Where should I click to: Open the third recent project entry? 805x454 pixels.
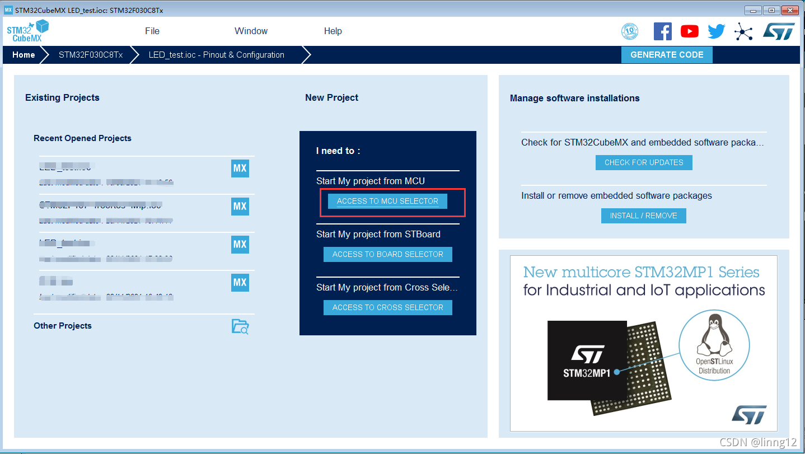coord(147,251)
